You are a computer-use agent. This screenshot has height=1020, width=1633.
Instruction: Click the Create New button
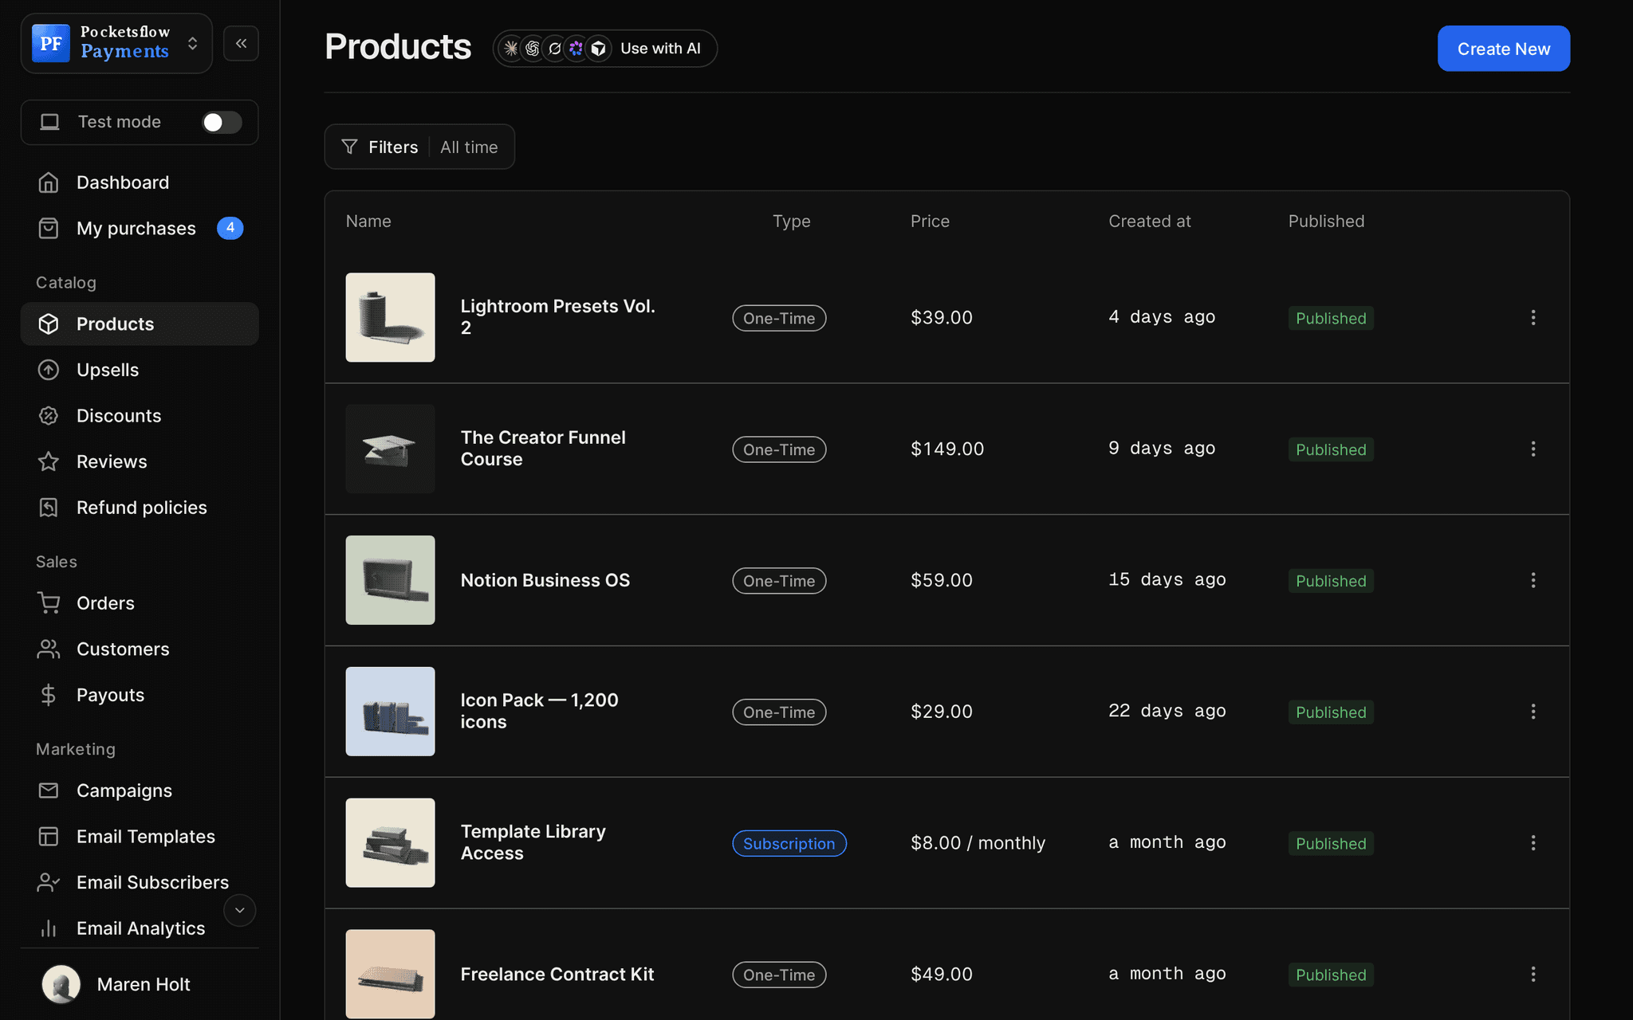click(1503, 49)
